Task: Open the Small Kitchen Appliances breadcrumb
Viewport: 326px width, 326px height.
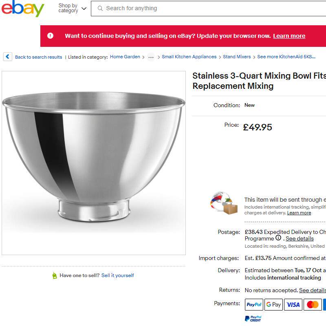Action: pos(189,57)
